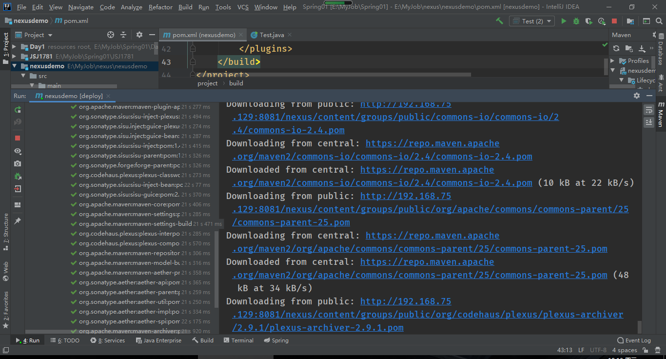Open the Terminal tool window tab
Viewport: 666px width, 359px height.
(x=238, y=340)
